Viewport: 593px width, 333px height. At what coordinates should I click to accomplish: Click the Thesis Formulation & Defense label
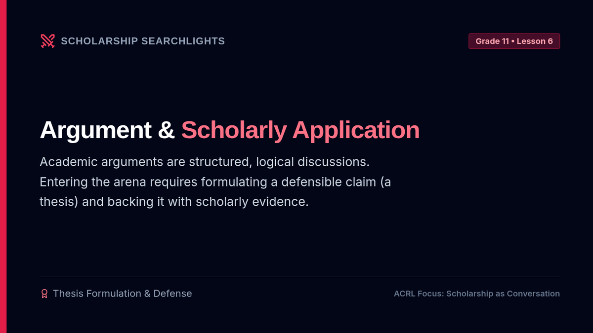(122, 294)
